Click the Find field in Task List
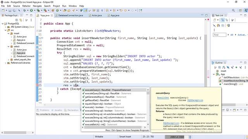The width and height of the screenshot is (248, 139). [220, 35]
